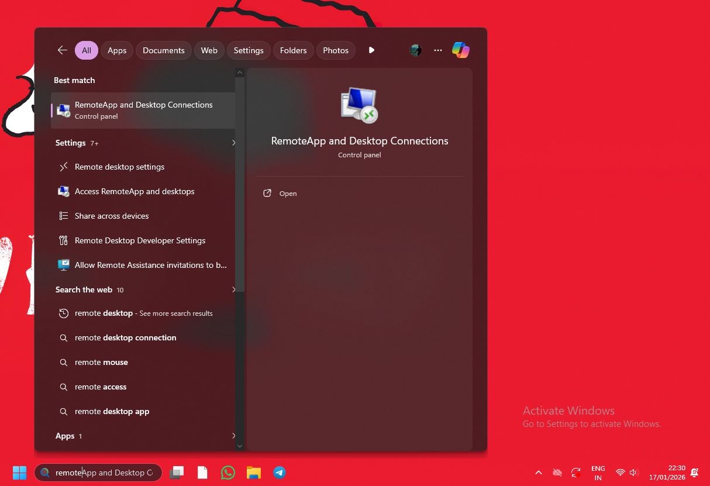Click the Windows Start button
Viewport: 710px width, 486px height.
click(19, 473)
